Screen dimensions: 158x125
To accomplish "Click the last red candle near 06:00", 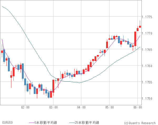I will (140, 27).
